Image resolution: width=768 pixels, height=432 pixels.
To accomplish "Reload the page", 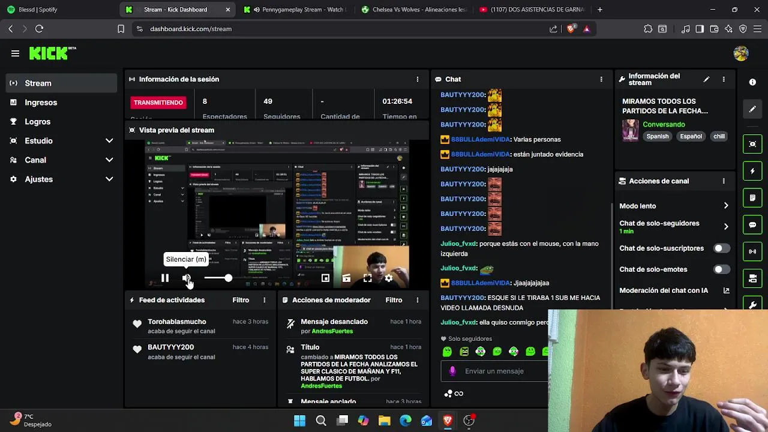I will tap(39, 29).
